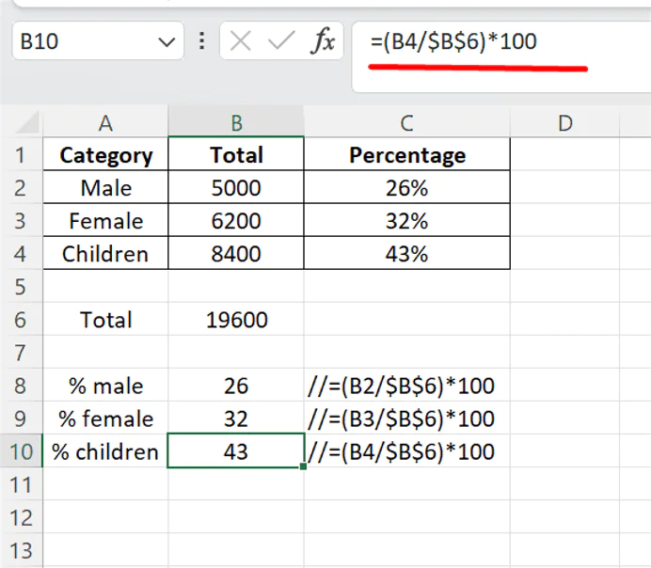Select row 6 header

pos(23,320)
